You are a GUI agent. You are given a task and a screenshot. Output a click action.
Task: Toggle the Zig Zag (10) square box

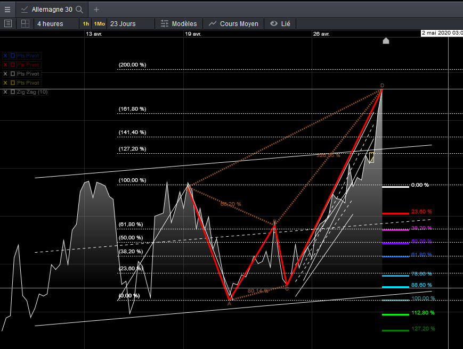pyautogui.click(x=13, y=92)
